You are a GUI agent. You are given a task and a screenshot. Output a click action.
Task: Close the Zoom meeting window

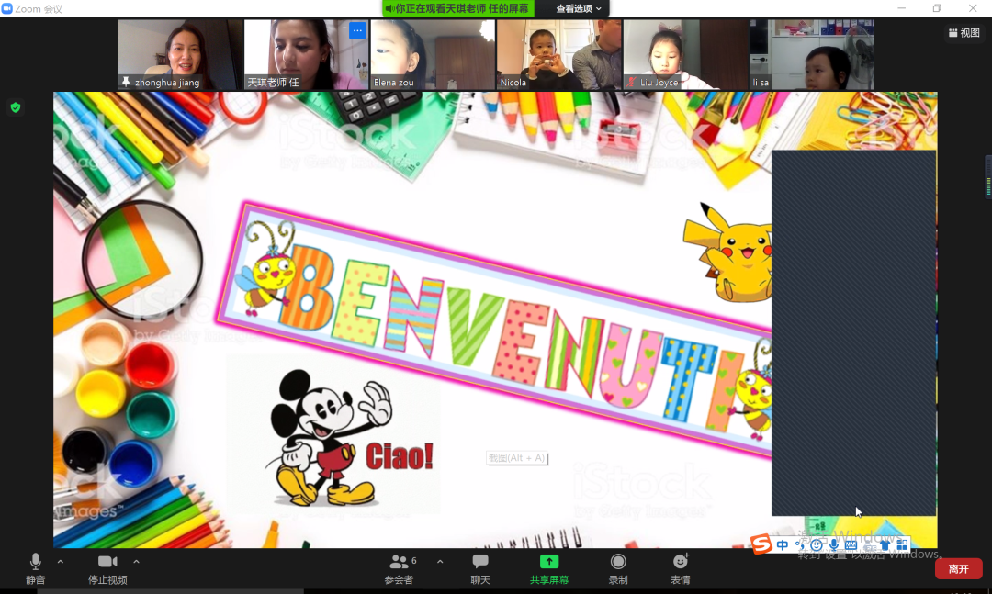(973, 8)
